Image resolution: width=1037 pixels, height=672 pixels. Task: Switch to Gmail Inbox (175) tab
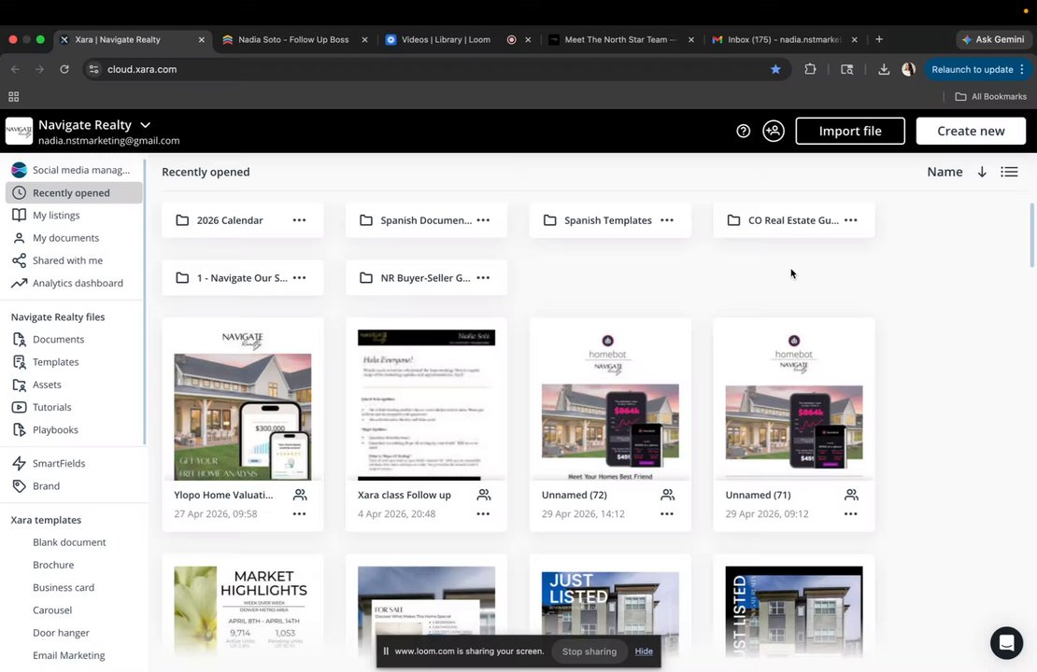(783, 39)
